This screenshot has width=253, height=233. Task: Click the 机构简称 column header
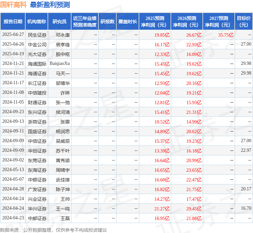(37, 22)
